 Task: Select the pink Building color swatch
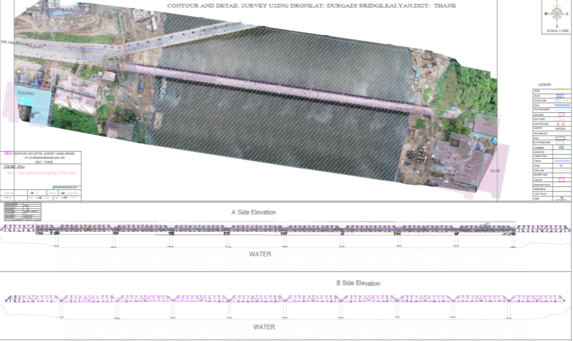click(x=561, y=114)
